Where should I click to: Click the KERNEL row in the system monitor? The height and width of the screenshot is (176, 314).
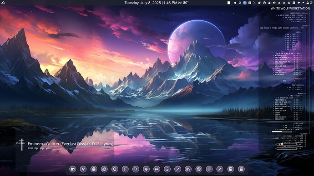(290, 15)
